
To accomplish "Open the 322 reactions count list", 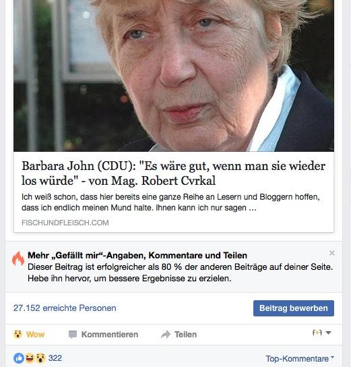I will 55,358.
